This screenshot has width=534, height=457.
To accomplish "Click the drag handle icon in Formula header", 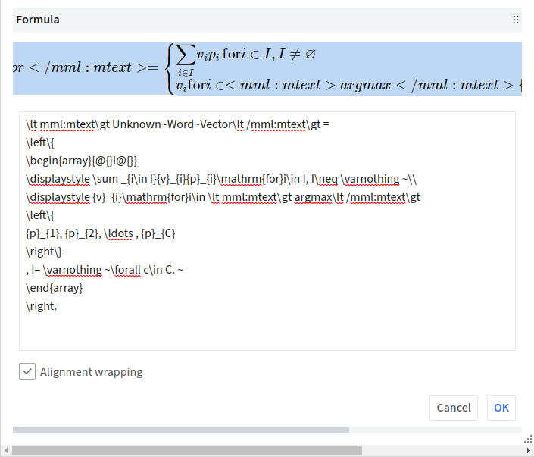I will pyautogui.click(x=515, y=20).
